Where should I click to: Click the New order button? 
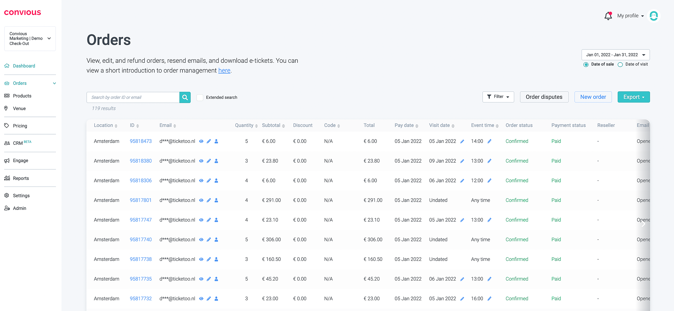[593, 97]
